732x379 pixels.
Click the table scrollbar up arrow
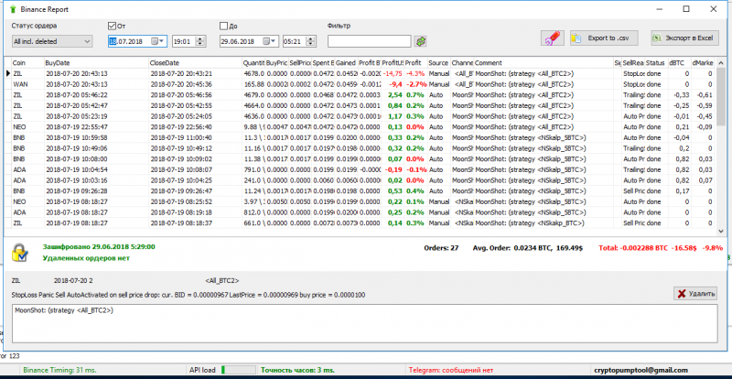pos(722,62)
